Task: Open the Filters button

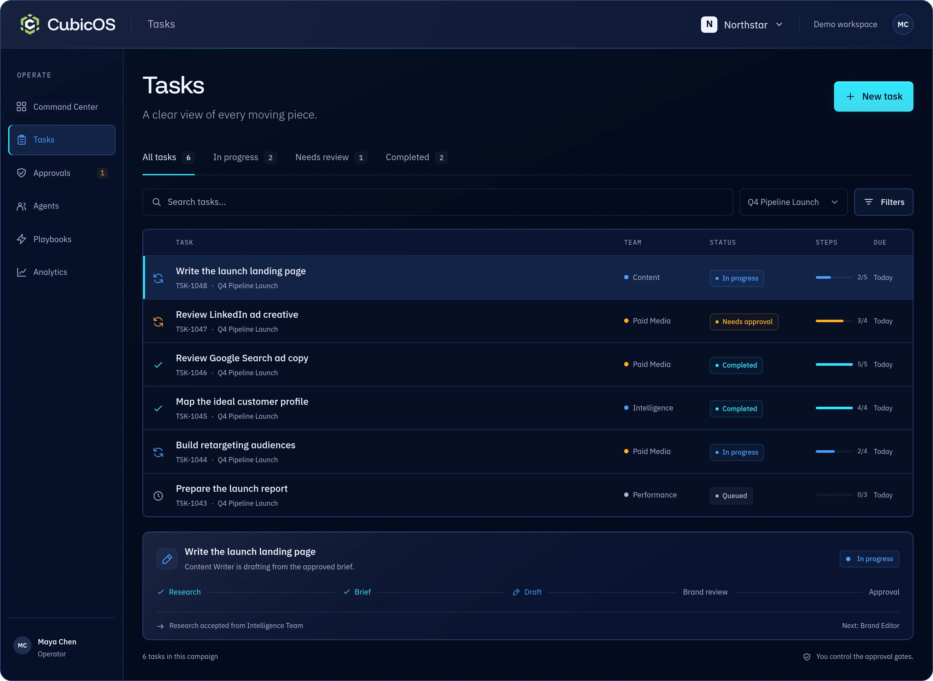Action: tap(884, 202)
